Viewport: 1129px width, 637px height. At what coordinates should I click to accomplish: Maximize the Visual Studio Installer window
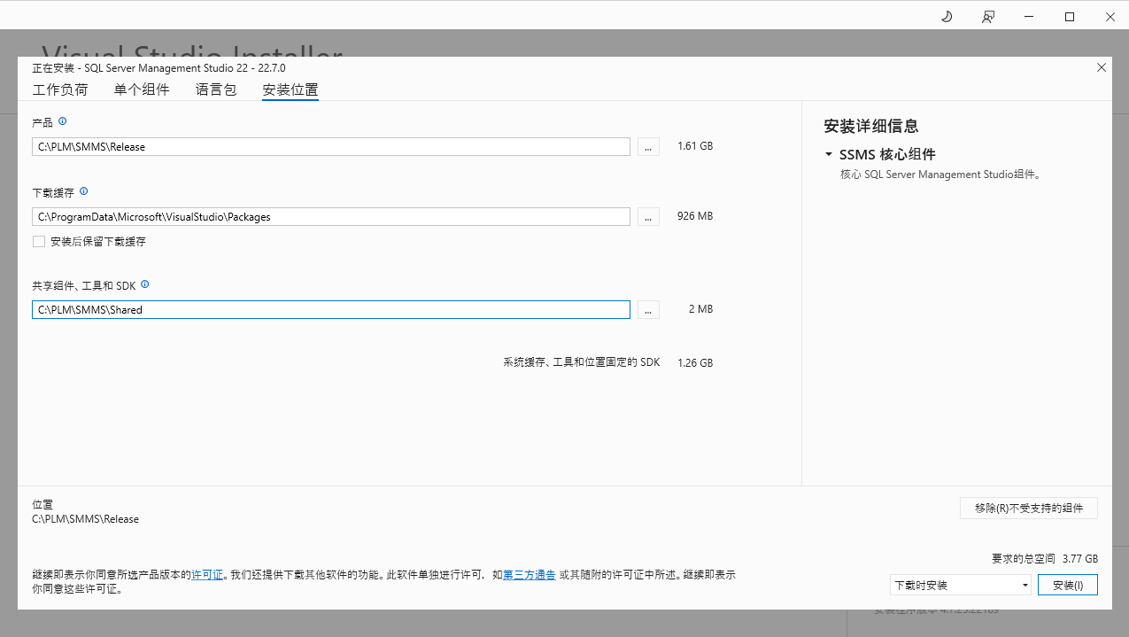tap(1070, 17)
